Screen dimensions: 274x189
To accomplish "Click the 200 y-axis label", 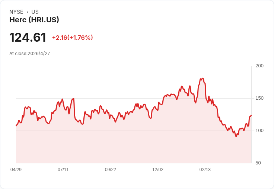I will [259, 66].
